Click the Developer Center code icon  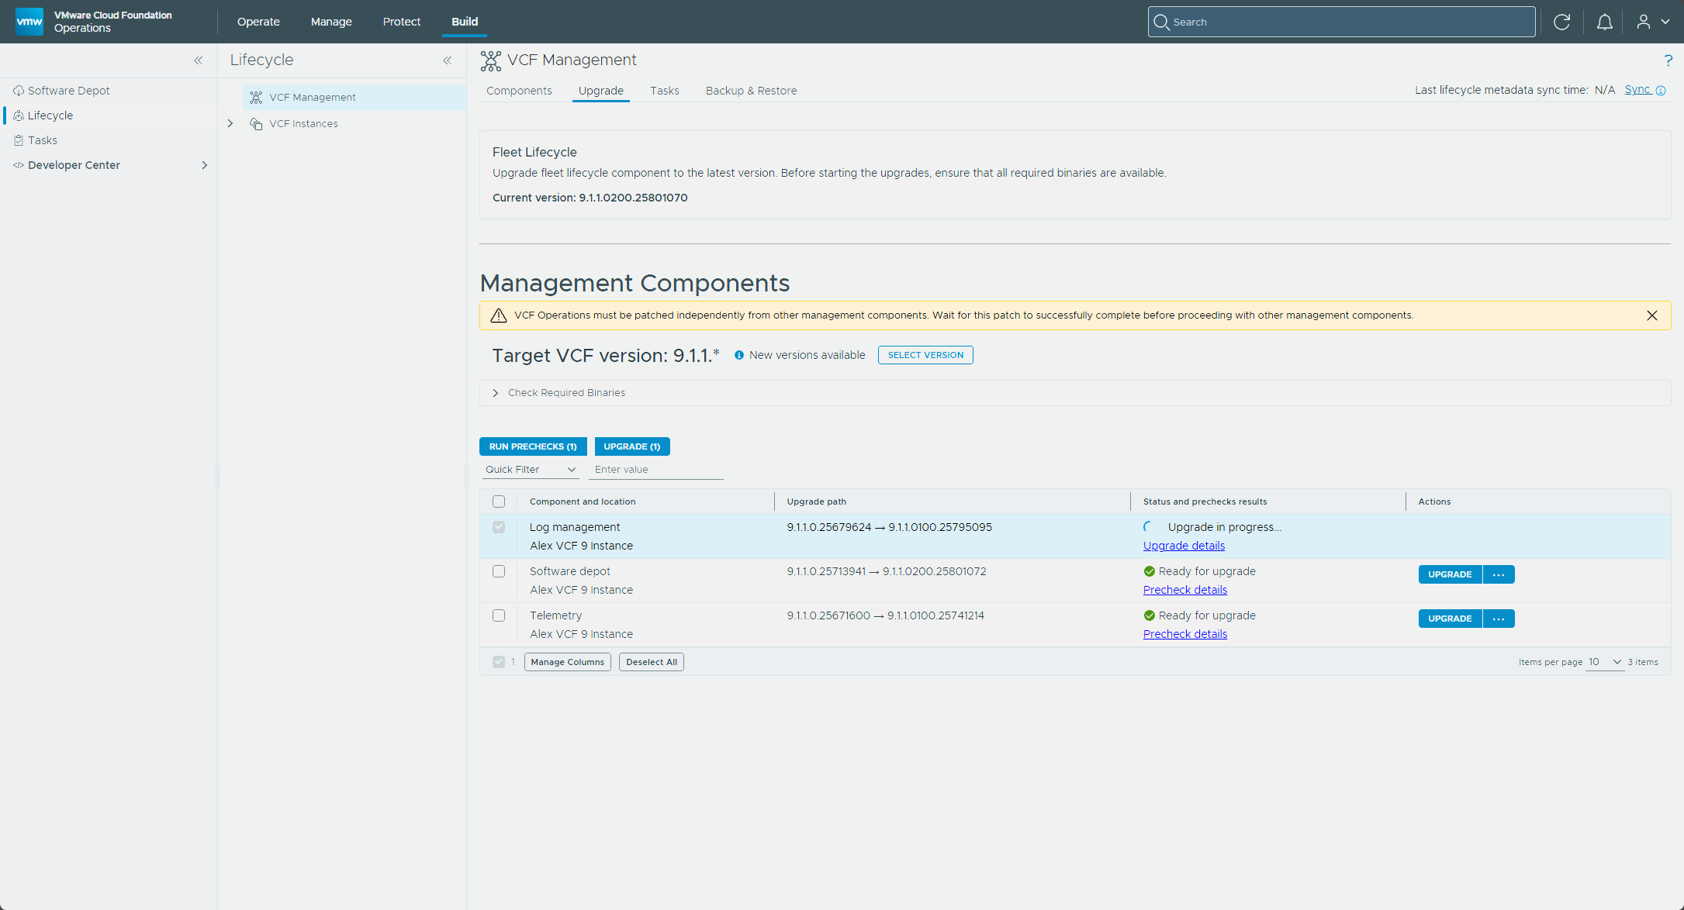(x=19, y=165)
